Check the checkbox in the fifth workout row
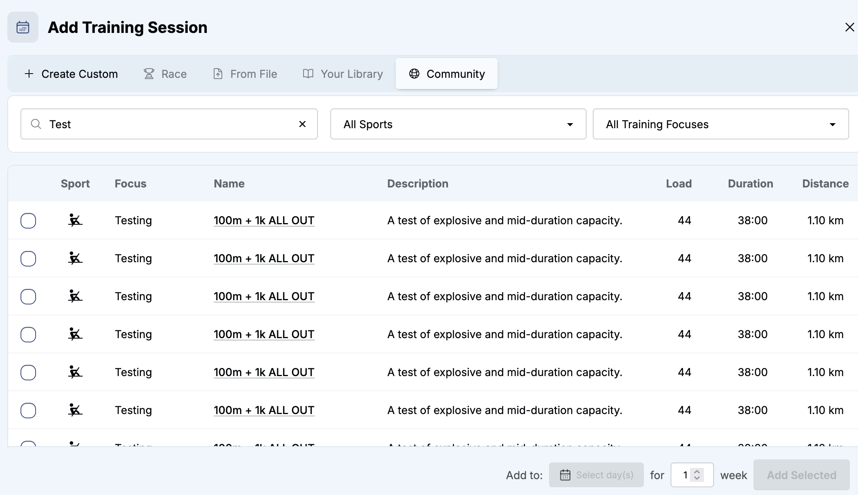 28,372
